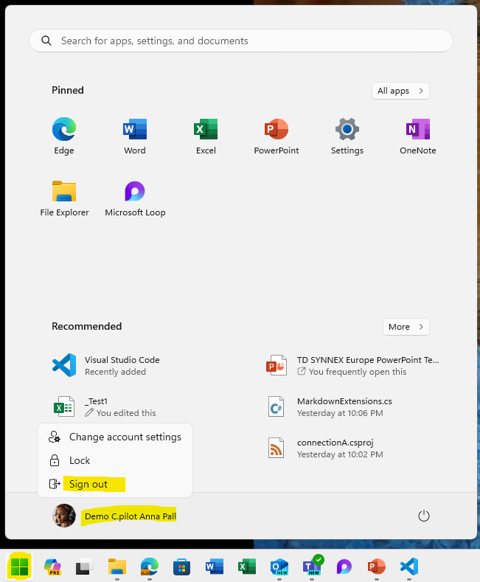Open Copilot preview icon on taskbar
Viewport: 480px width, 582px height.
(x=52, y=567)
